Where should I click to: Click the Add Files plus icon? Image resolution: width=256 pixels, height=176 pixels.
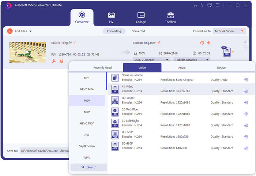[x=10, y=31]
